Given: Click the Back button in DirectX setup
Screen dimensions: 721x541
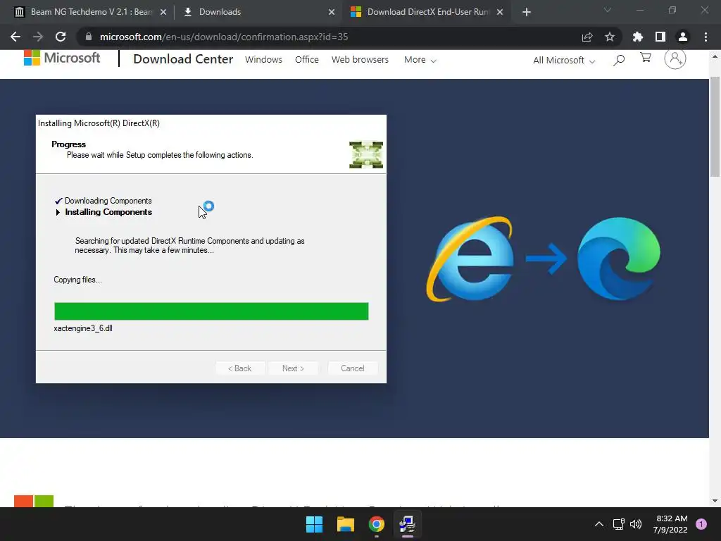Looking at the screenshot, I should click(x=239, y=368).
